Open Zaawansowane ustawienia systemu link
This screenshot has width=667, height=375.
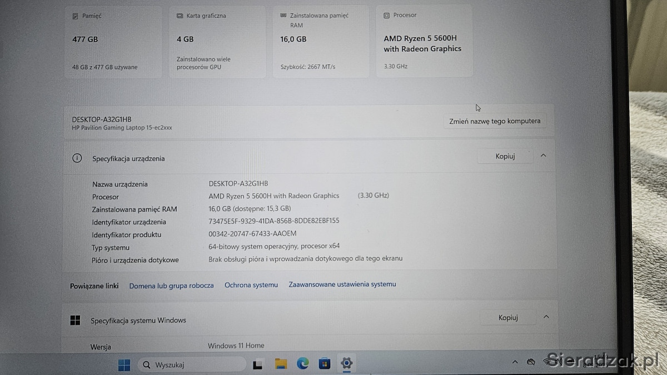342,284
